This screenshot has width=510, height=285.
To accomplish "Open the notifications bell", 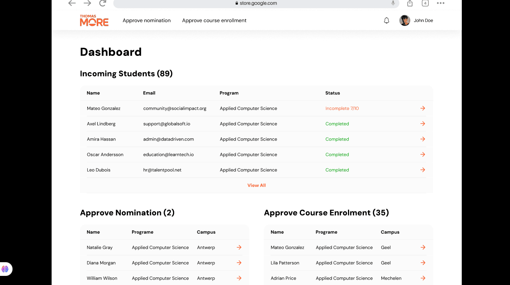I will [x=387, y=21].
